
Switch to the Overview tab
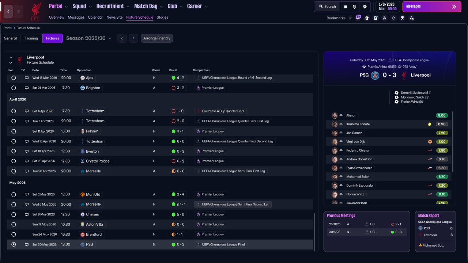56,17
